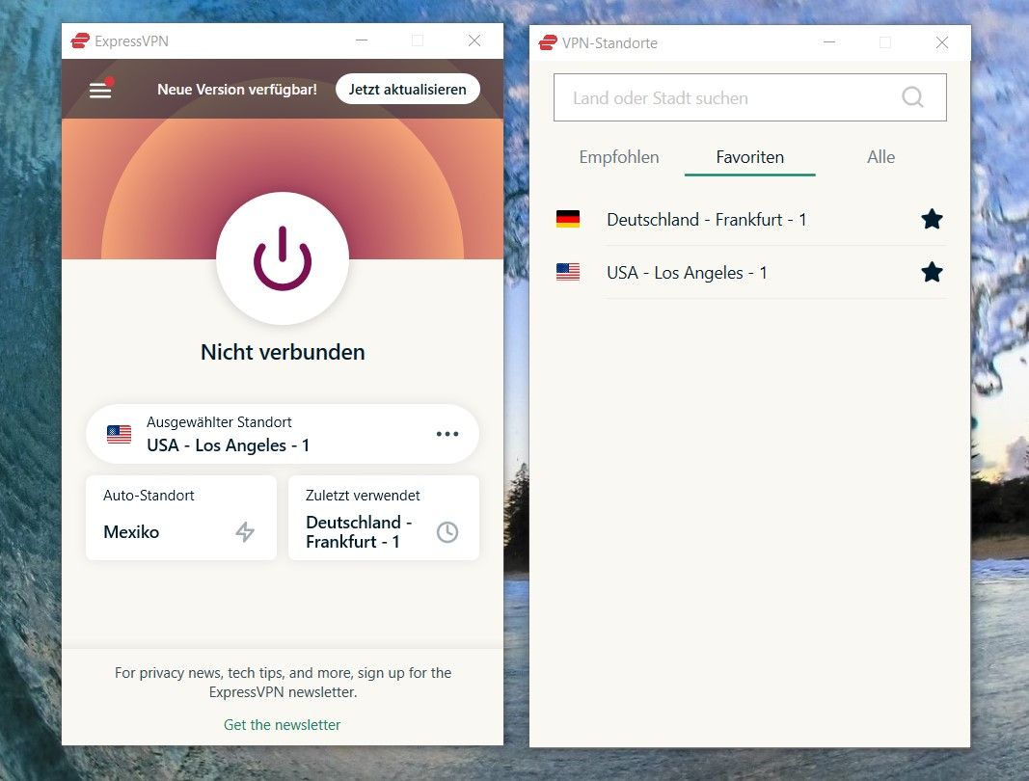Open the three-dot location options menu
This screenshot has width=1029, height=781.
click(x=447, y=434)
